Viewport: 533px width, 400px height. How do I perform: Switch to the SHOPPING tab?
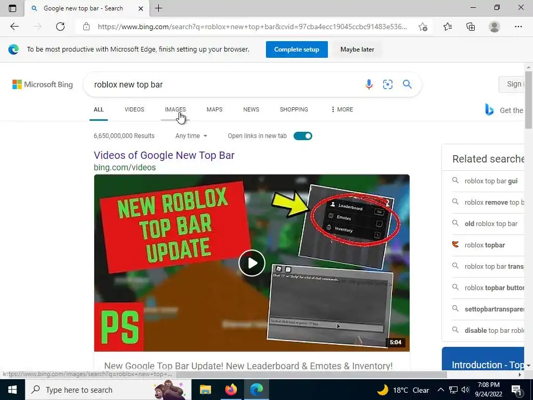click(x=294, y=109)
